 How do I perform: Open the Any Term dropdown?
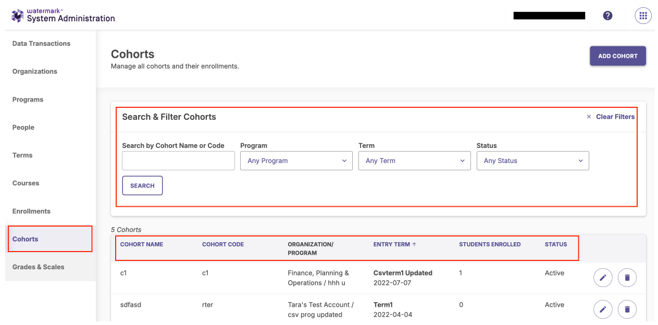(x=415, y=161)
